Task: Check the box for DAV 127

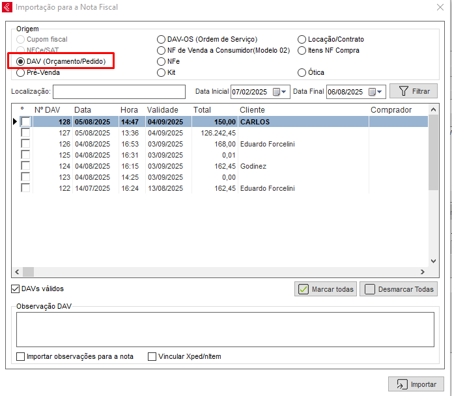Action: point(25,133)
